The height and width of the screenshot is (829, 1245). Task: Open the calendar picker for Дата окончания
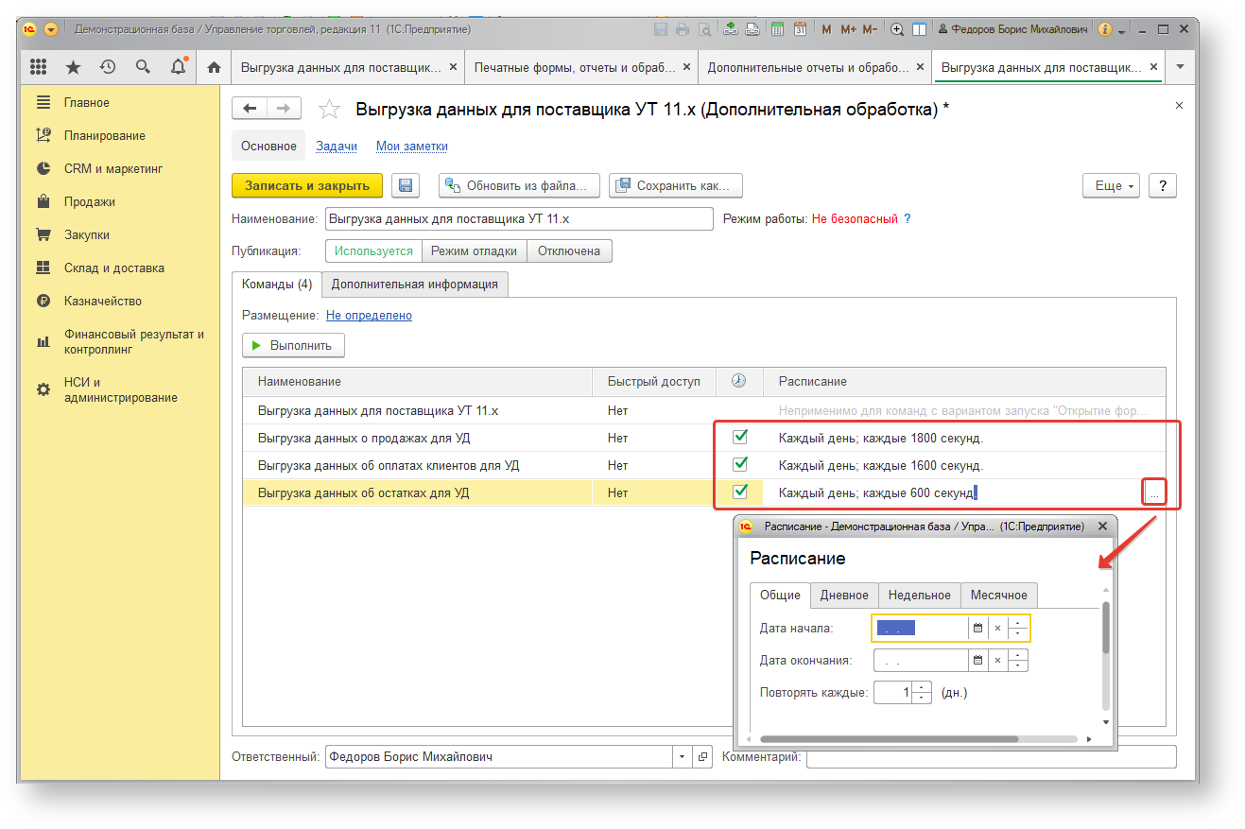(x=978, y=661)
